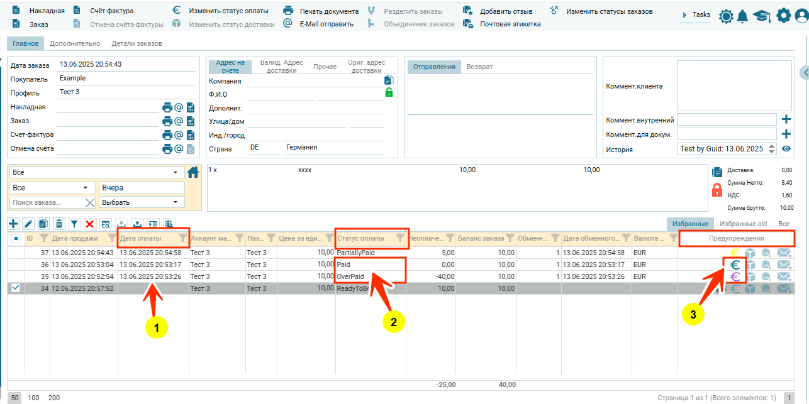Image resolution: width=809 pixels, height=404 pixels.
Task: Click the green unlocked padlock icon
Action: (x=389, y=93)
